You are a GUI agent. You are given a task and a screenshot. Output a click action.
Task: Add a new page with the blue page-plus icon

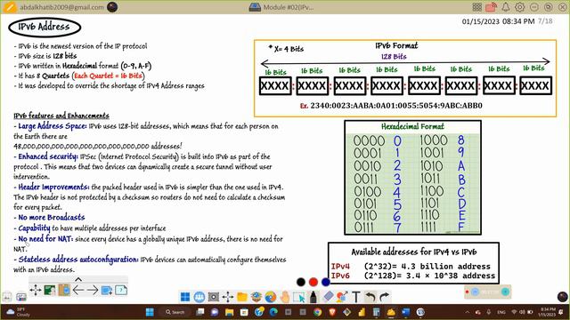[107, 290]
